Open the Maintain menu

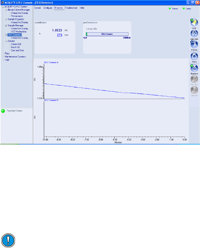(x=59, y=8)
